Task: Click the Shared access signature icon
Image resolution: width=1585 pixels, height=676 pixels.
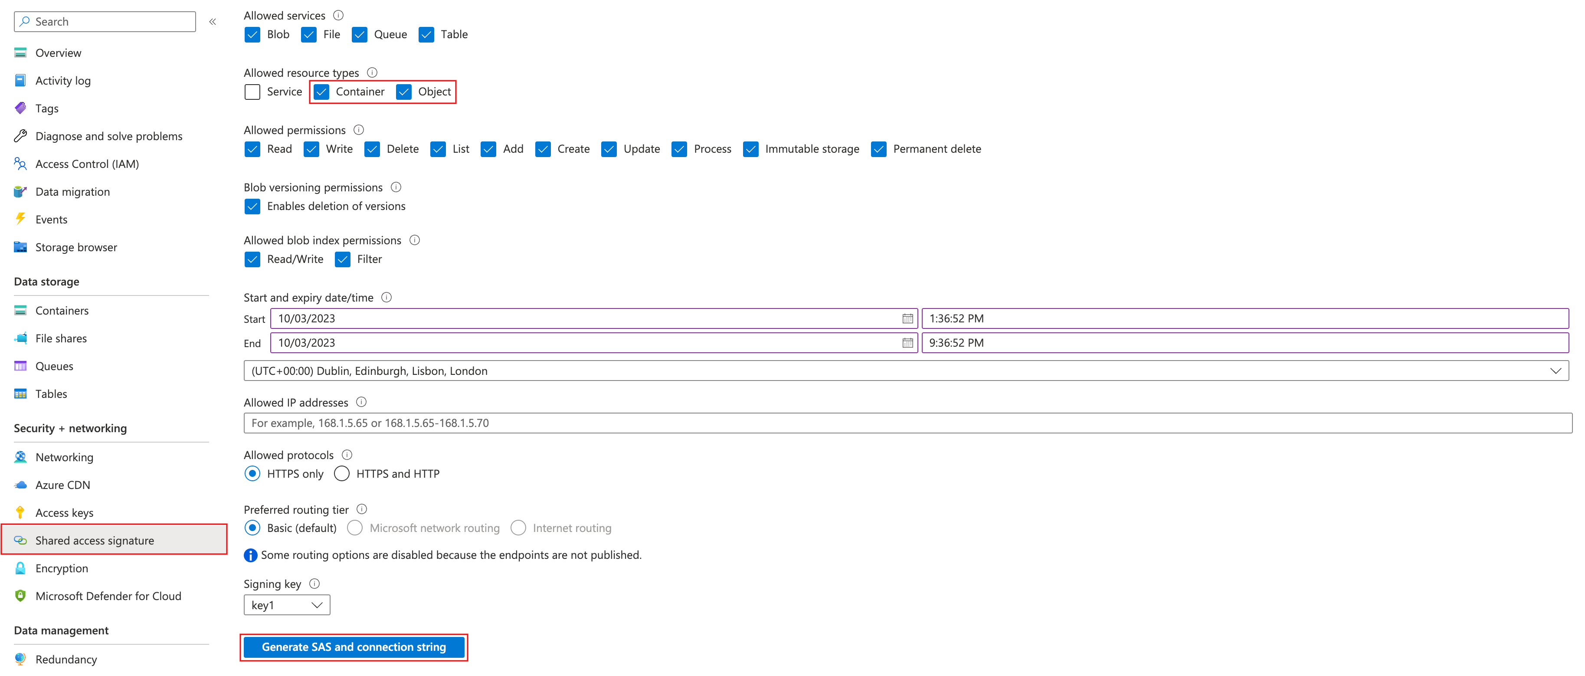Action: pos(20,540)
